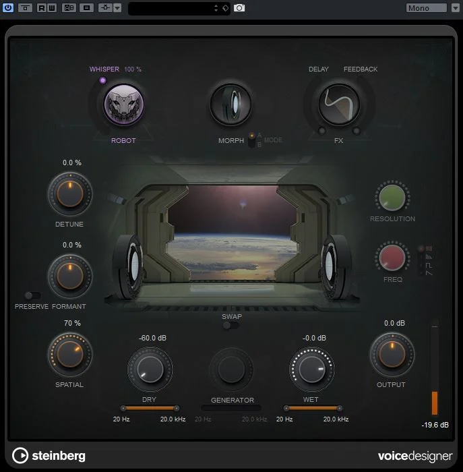This screenshot has width=463, height=472.
Task: Click the purple Whisper indicator dot
Action: [x=102, y=80]
